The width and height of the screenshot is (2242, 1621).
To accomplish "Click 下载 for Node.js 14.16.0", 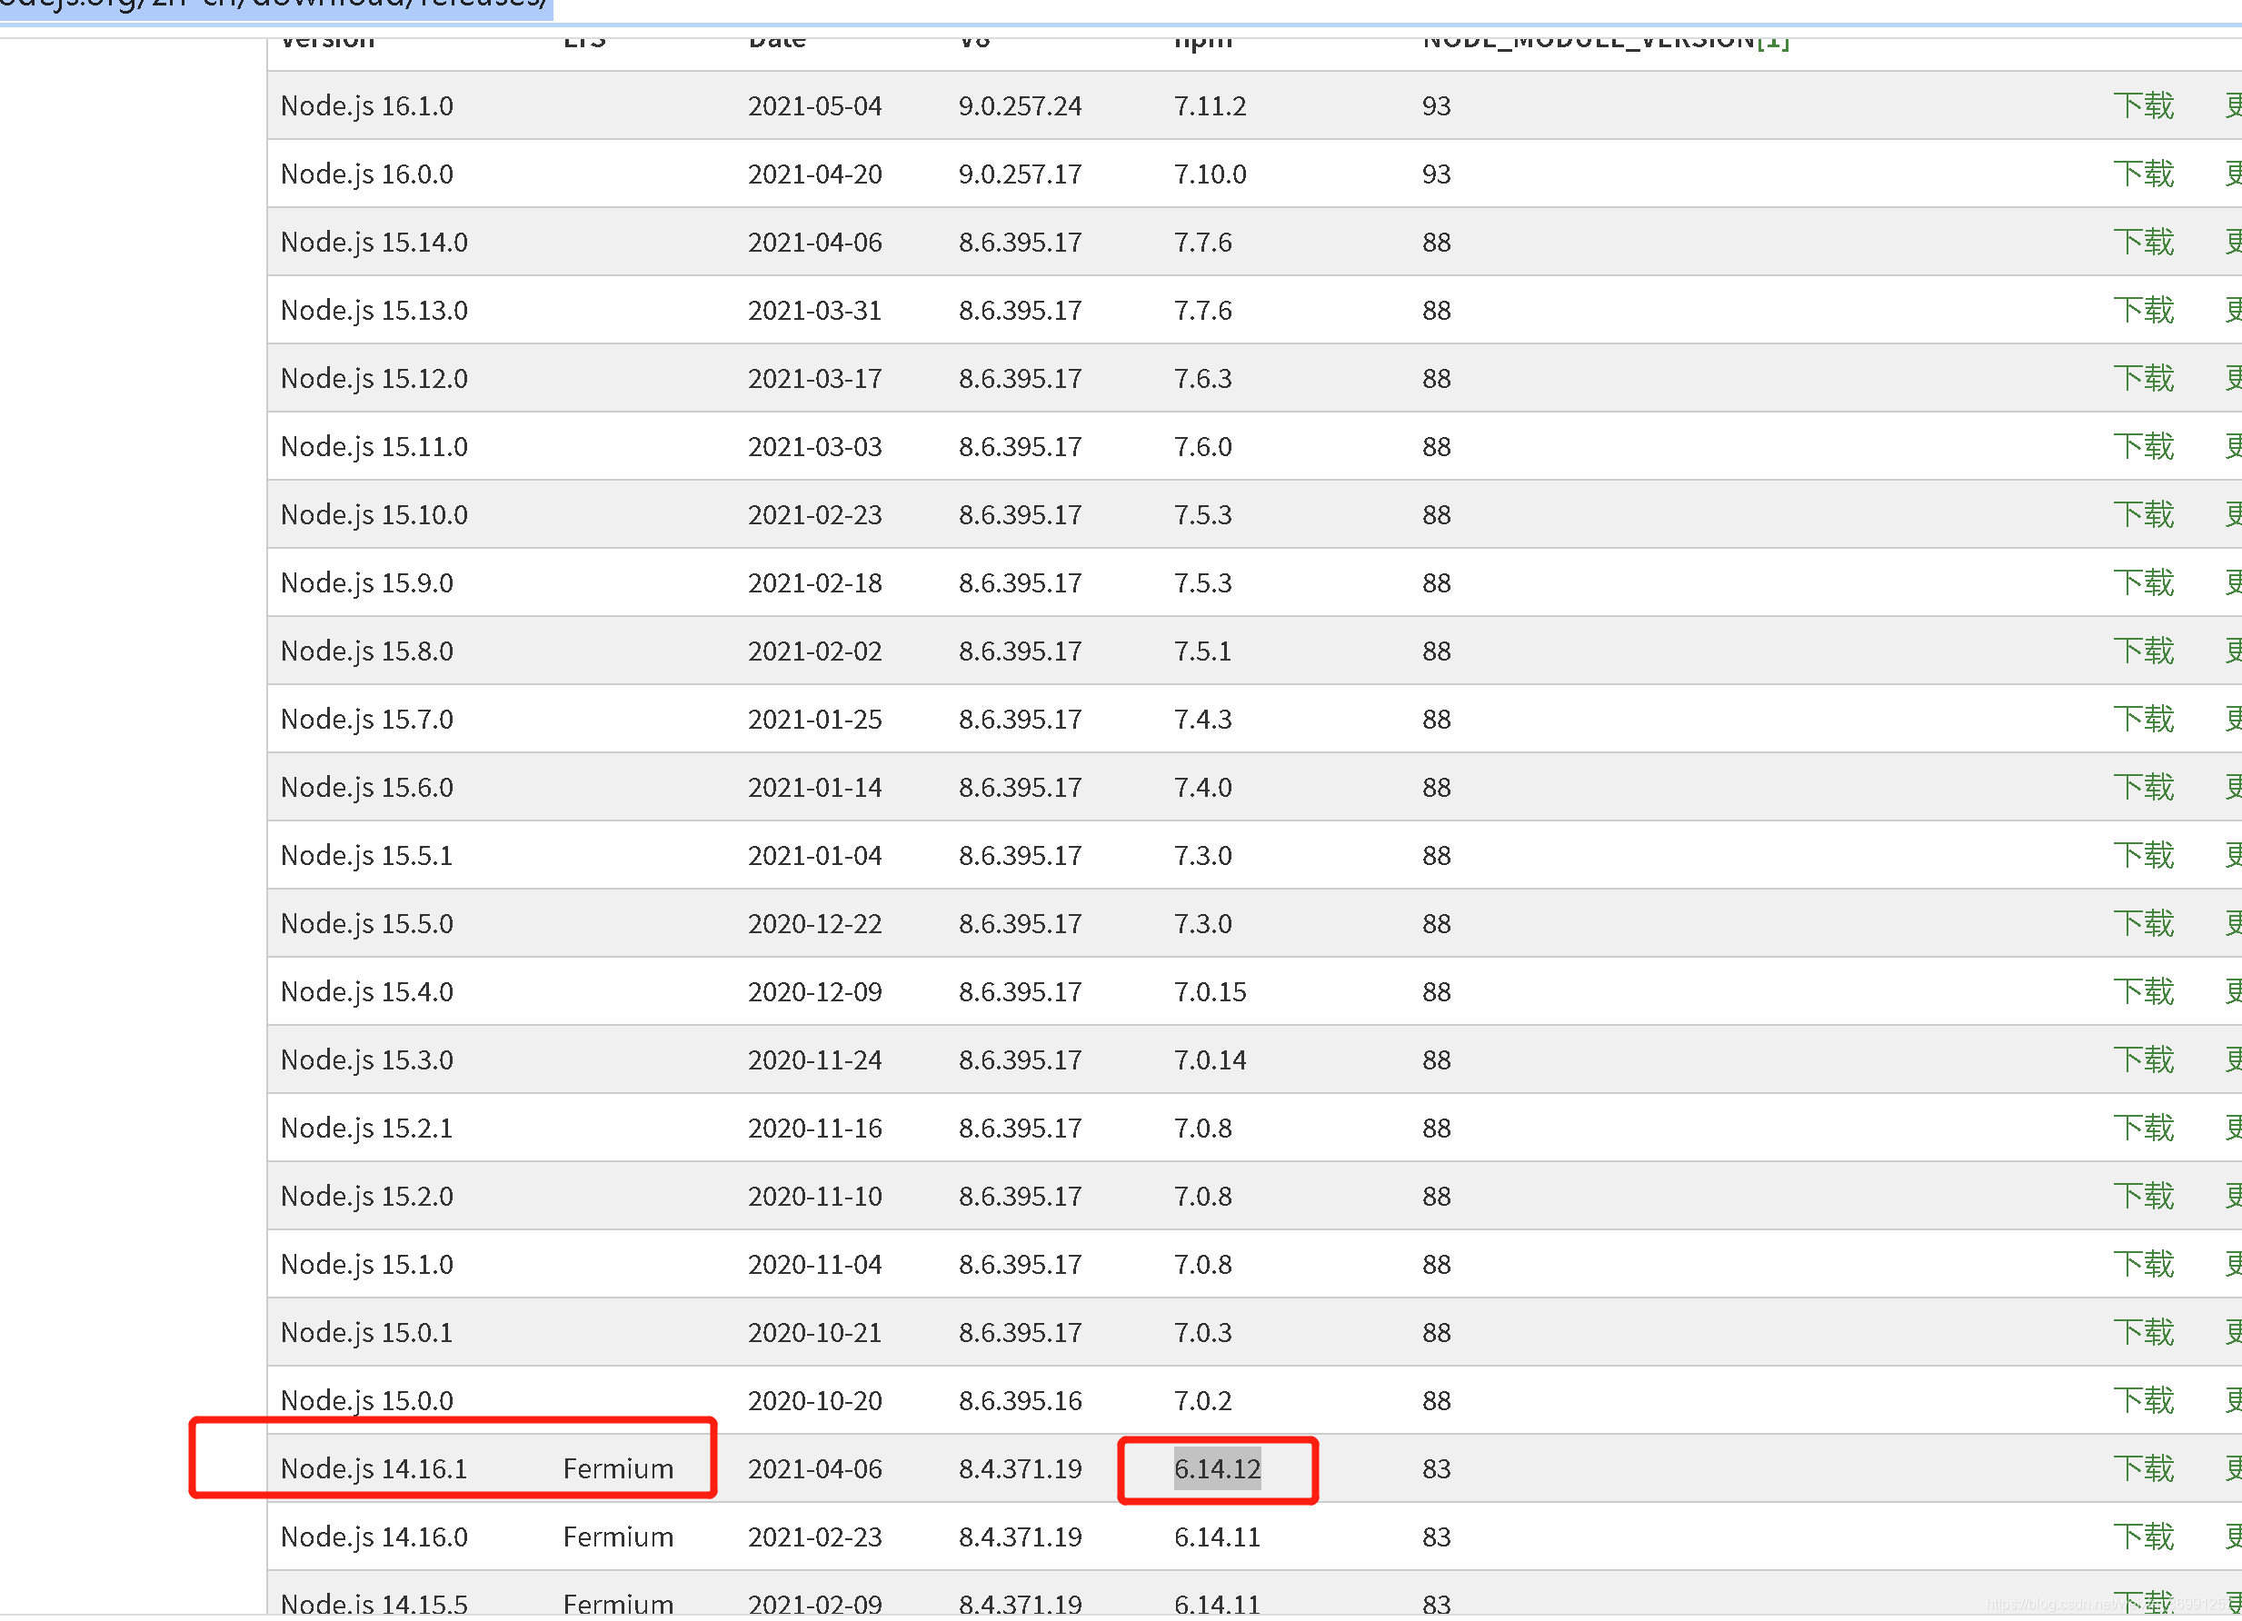I will (2142, 1538).
